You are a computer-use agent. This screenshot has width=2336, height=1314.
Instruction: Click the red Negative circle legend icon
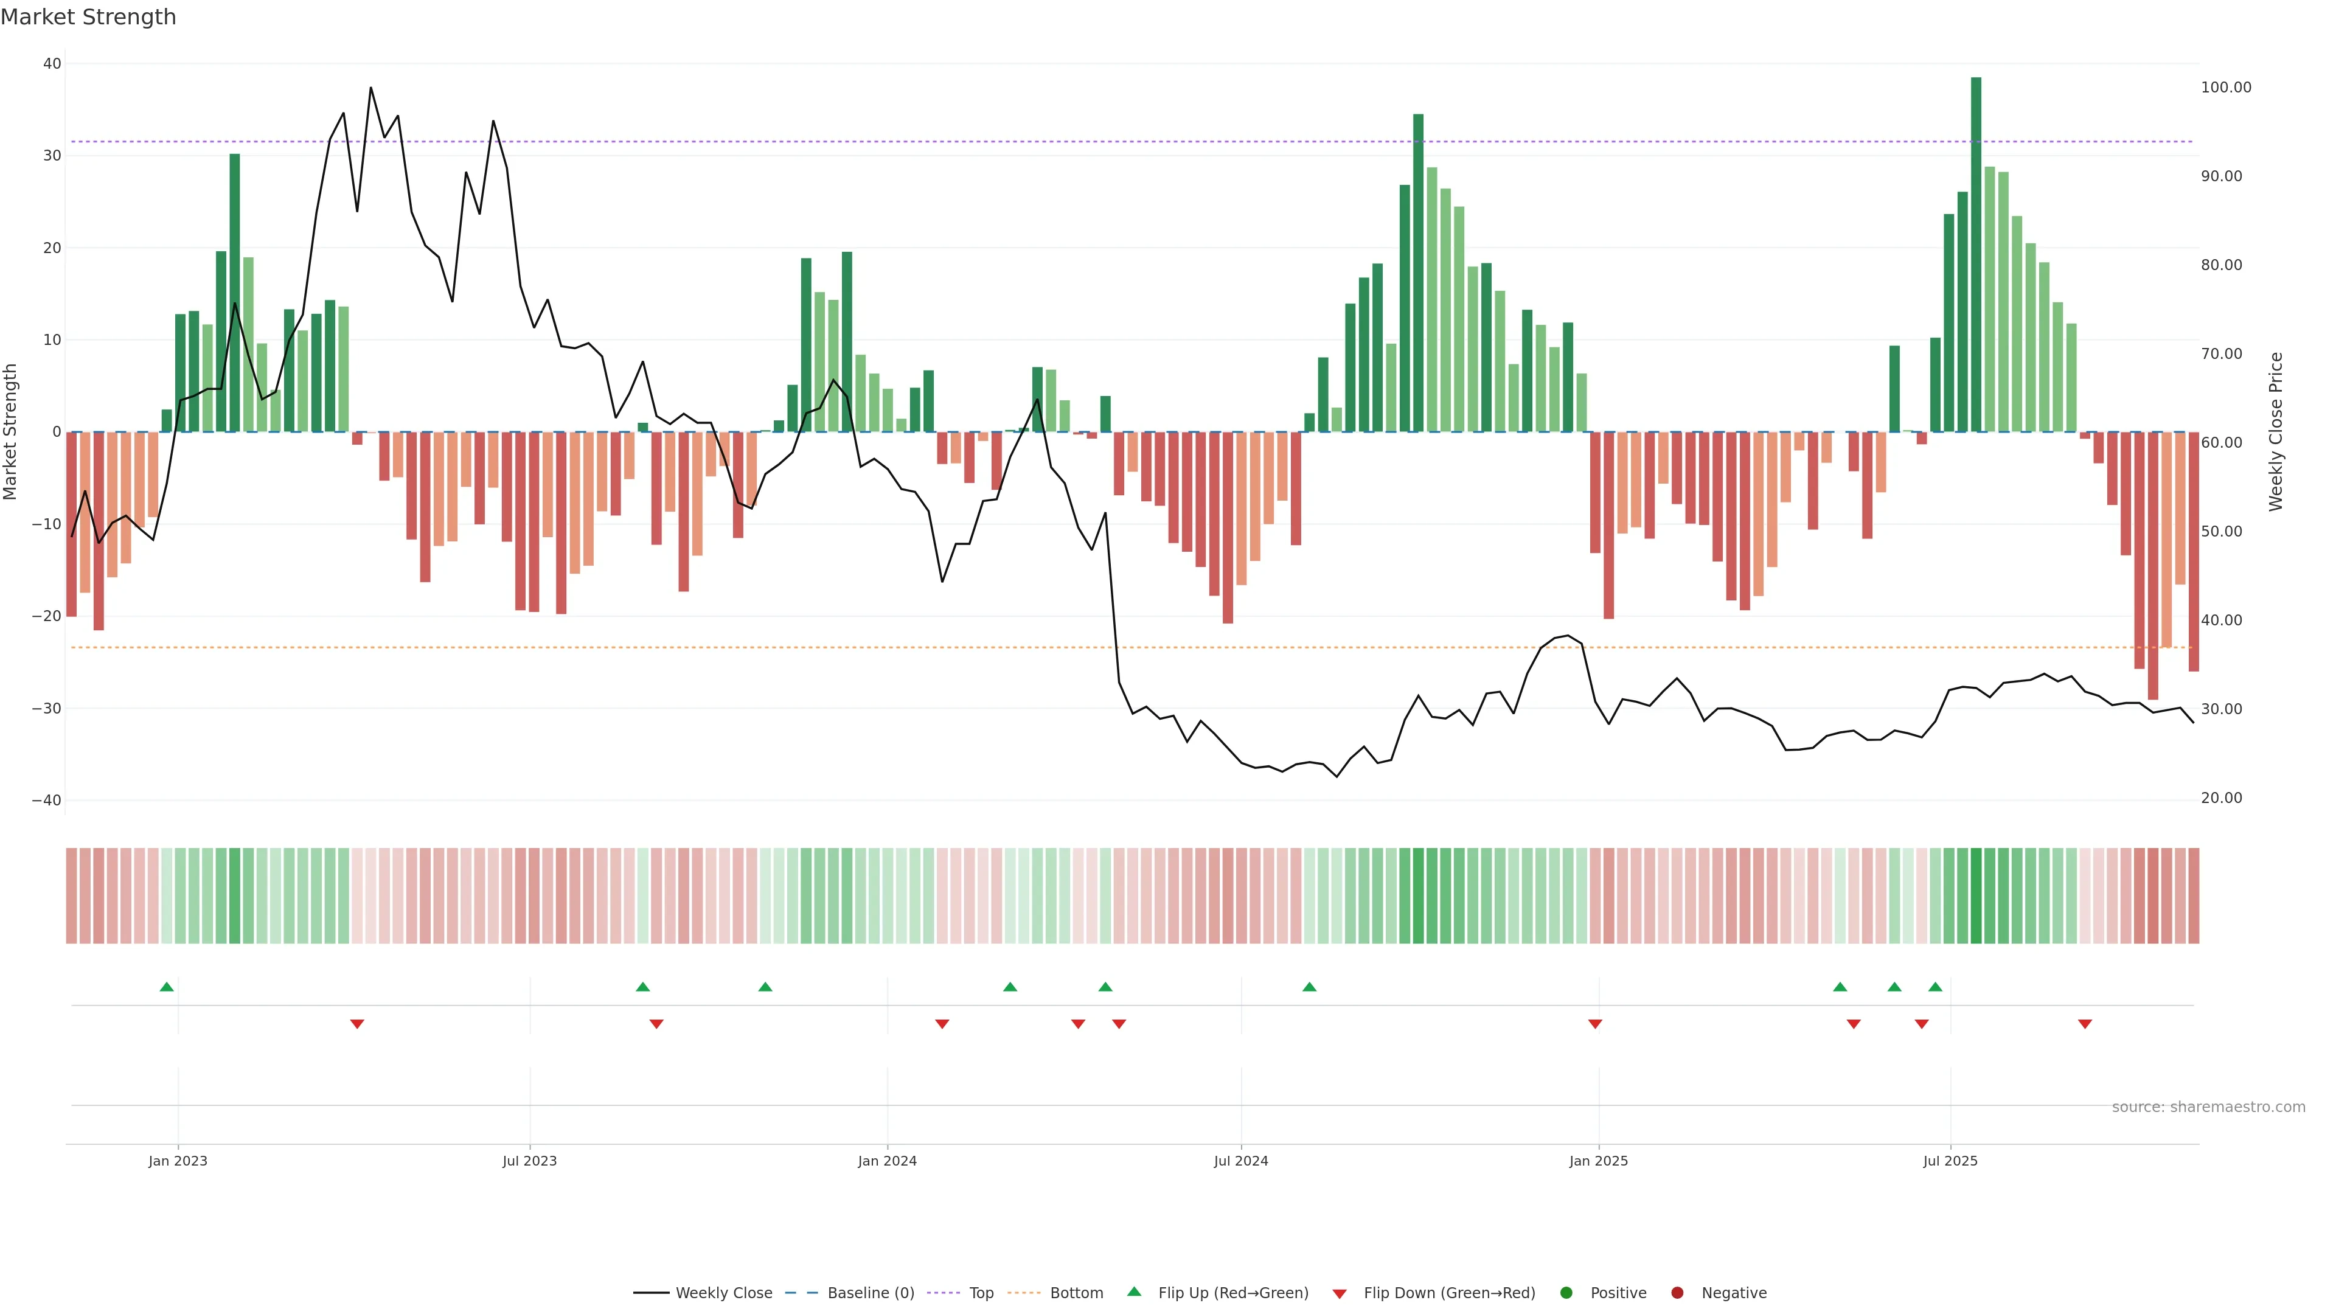[x=1677, y=1292]
